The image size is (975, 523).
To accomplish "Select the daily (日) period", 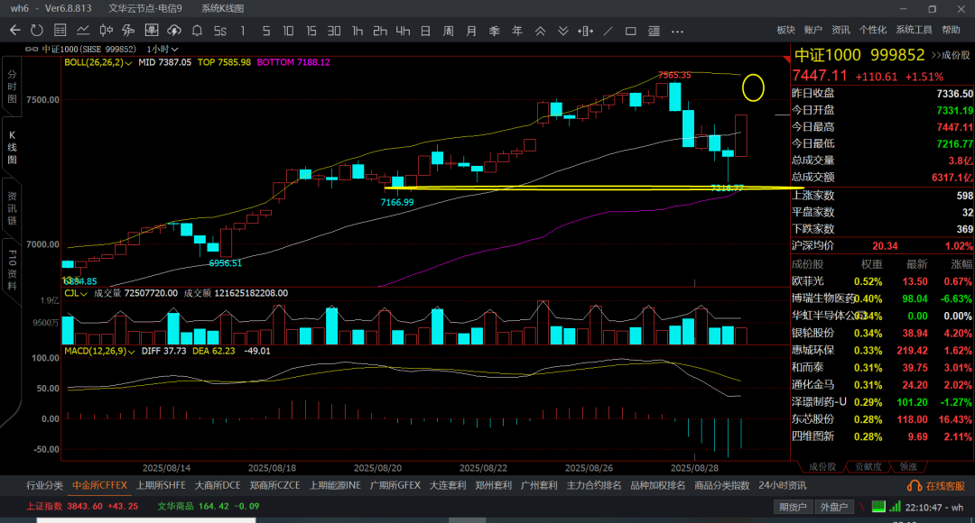I will [425, 31].
